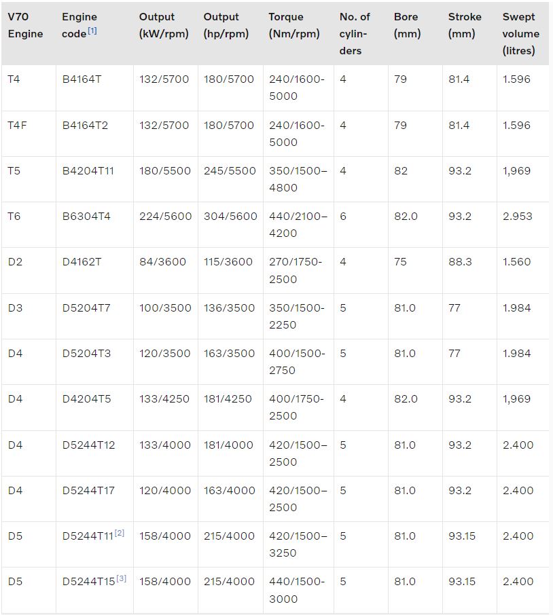Open footnote [3] next to D5244T15
The width and height of the screenshot is (553, 615).
(122, 578)
